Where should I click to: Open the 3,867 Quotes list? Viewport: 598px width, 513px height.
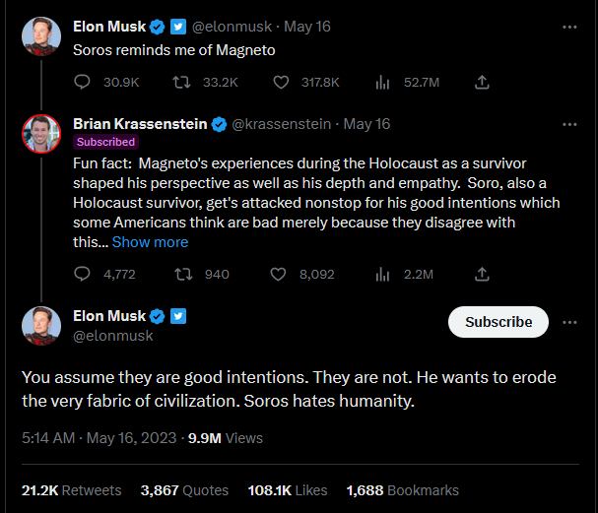click(x=184, y=489)
